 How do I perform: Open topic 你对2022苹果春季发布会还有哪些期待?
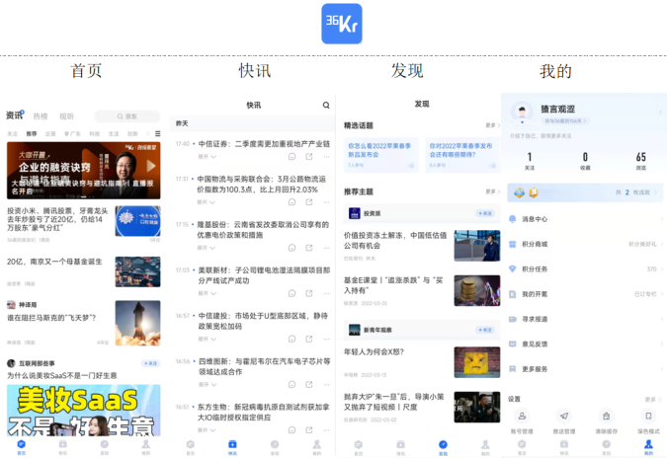click(462, 155)
